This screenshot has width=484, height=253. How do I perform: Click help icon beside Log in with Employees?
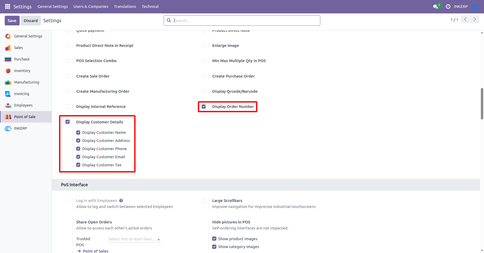121,201
